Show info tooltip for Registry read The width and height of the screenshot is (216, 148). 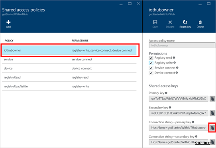[x=174, y=58]
